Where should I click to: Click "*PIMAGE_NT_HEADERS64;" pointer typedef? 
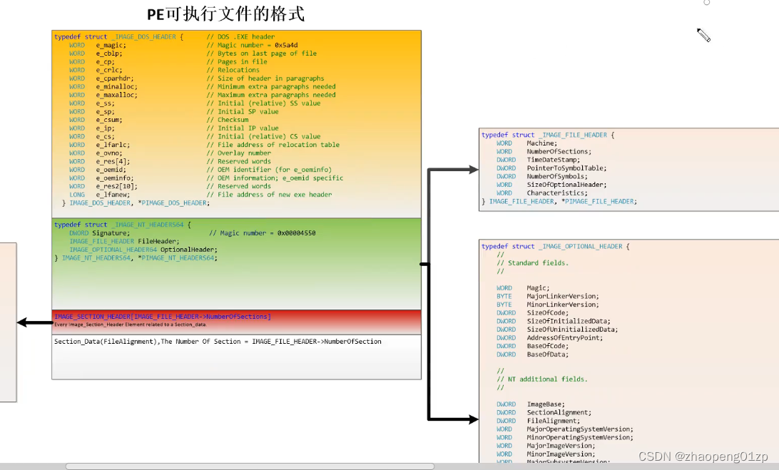(x=178, y=258)
